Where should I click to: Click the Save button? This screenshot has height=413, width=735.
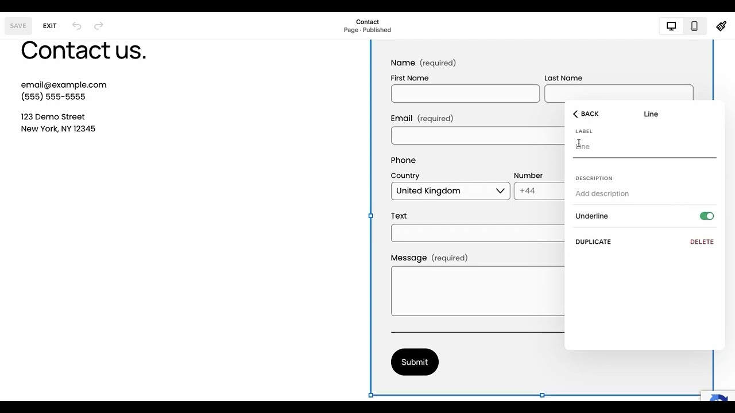tap(18, 26)
